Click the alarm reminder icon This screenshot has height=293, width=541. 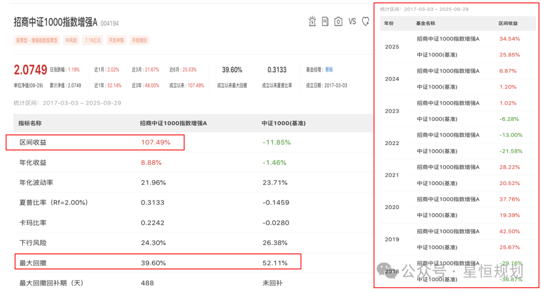click(312, 21)
